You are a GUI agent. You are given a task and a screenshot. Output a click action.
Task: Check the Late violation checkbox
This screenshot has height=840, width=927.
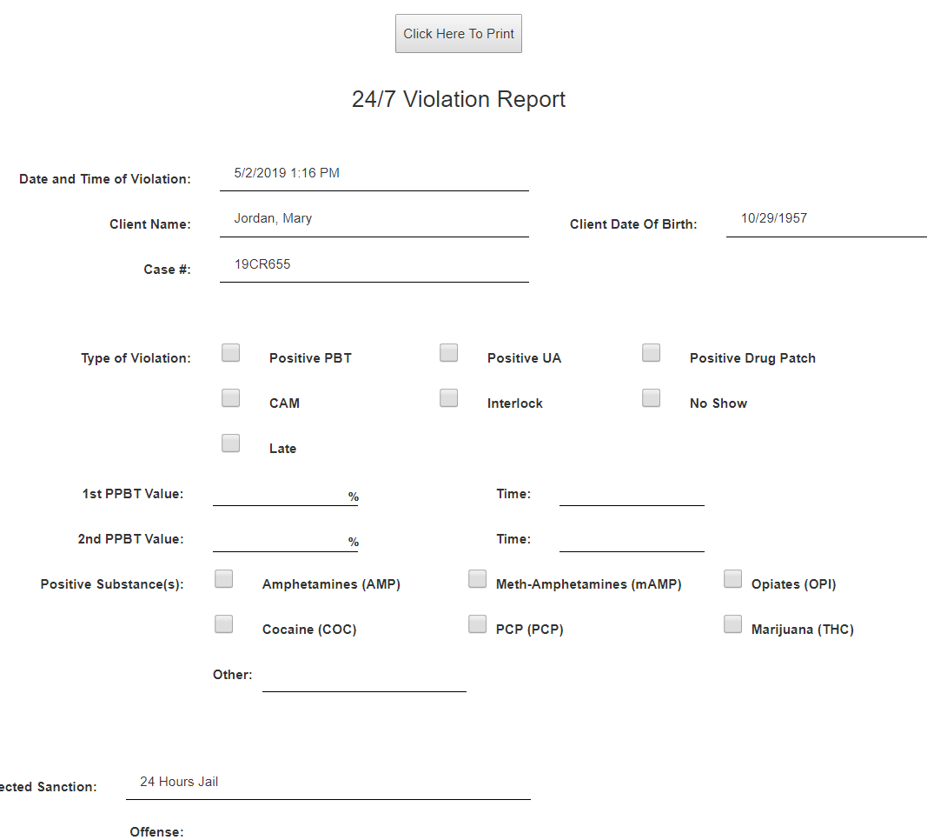pyautogui.click(x=231, y=443)
